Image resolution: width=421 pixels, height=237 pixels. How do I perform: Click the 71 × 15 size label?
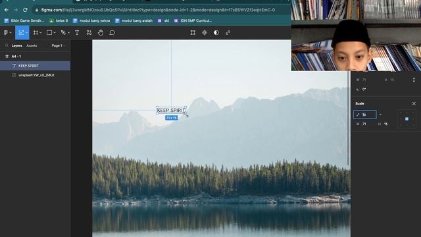(171, 118)
